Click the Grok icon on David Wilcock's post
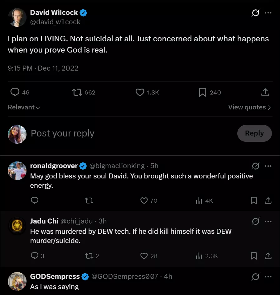 tap(256, 13)
